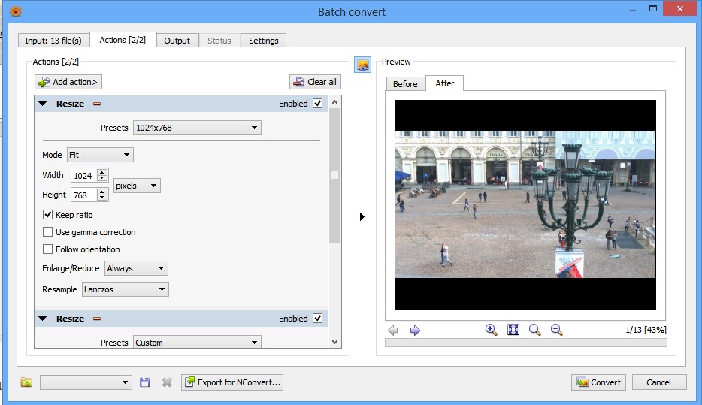Click the Width value input field

coord(83,175)
